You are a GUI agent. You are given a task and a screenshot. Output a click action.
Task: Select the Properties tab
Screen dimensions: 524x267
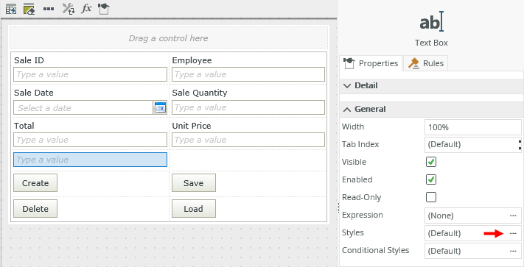click(x=371, y=63)
